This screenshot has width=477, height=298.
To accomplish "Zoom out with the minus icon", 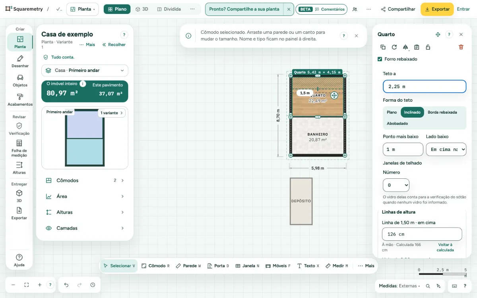I will [13, 285].
